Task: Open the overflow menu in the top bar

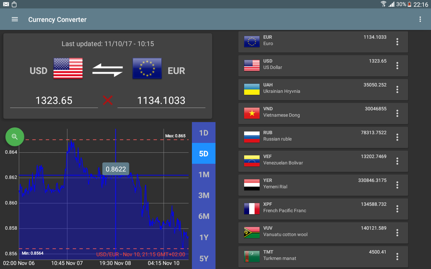Action: coord(420,19)
